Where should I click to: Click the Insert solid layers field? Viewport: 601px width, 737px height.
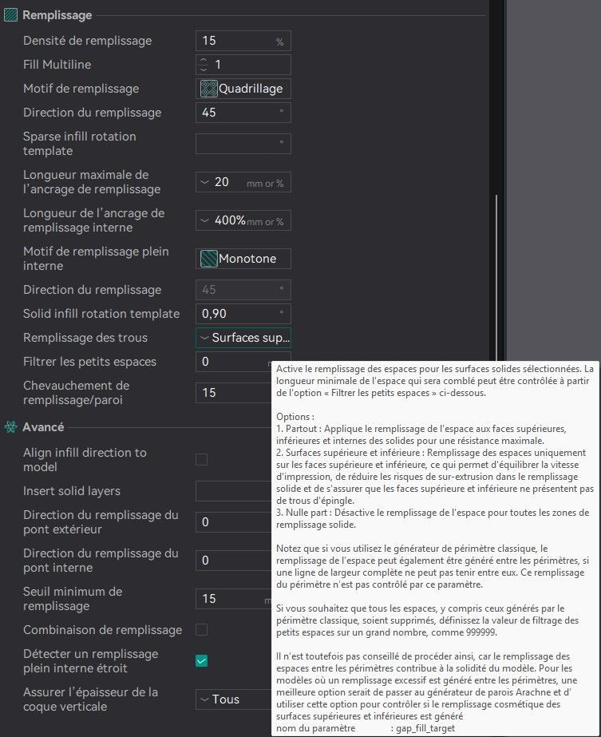point(234,491)
